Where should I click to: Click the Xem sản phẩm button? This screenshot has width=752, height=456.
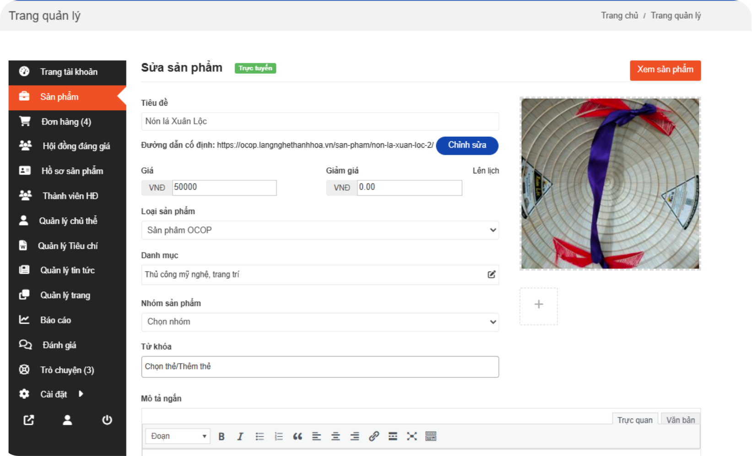(x=665, y=70)
